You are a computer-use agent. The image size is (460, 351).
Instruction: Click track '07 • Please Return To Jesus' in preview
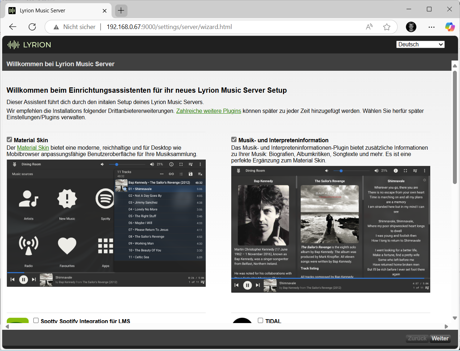(160, 230)
